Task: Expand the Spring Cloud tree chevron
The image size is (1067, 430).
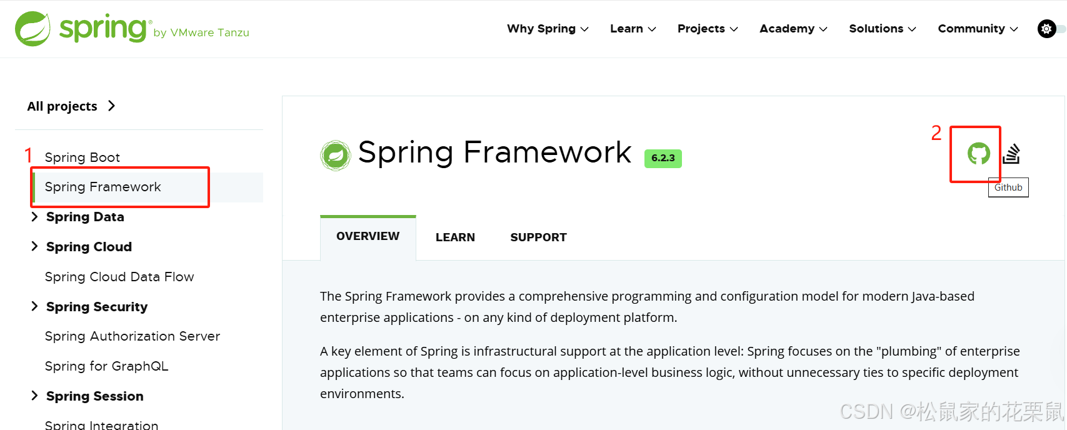Action: point(34,246)
